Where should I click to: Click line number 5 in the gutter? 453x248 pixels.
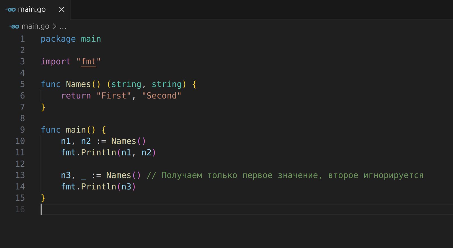(22, 84)
